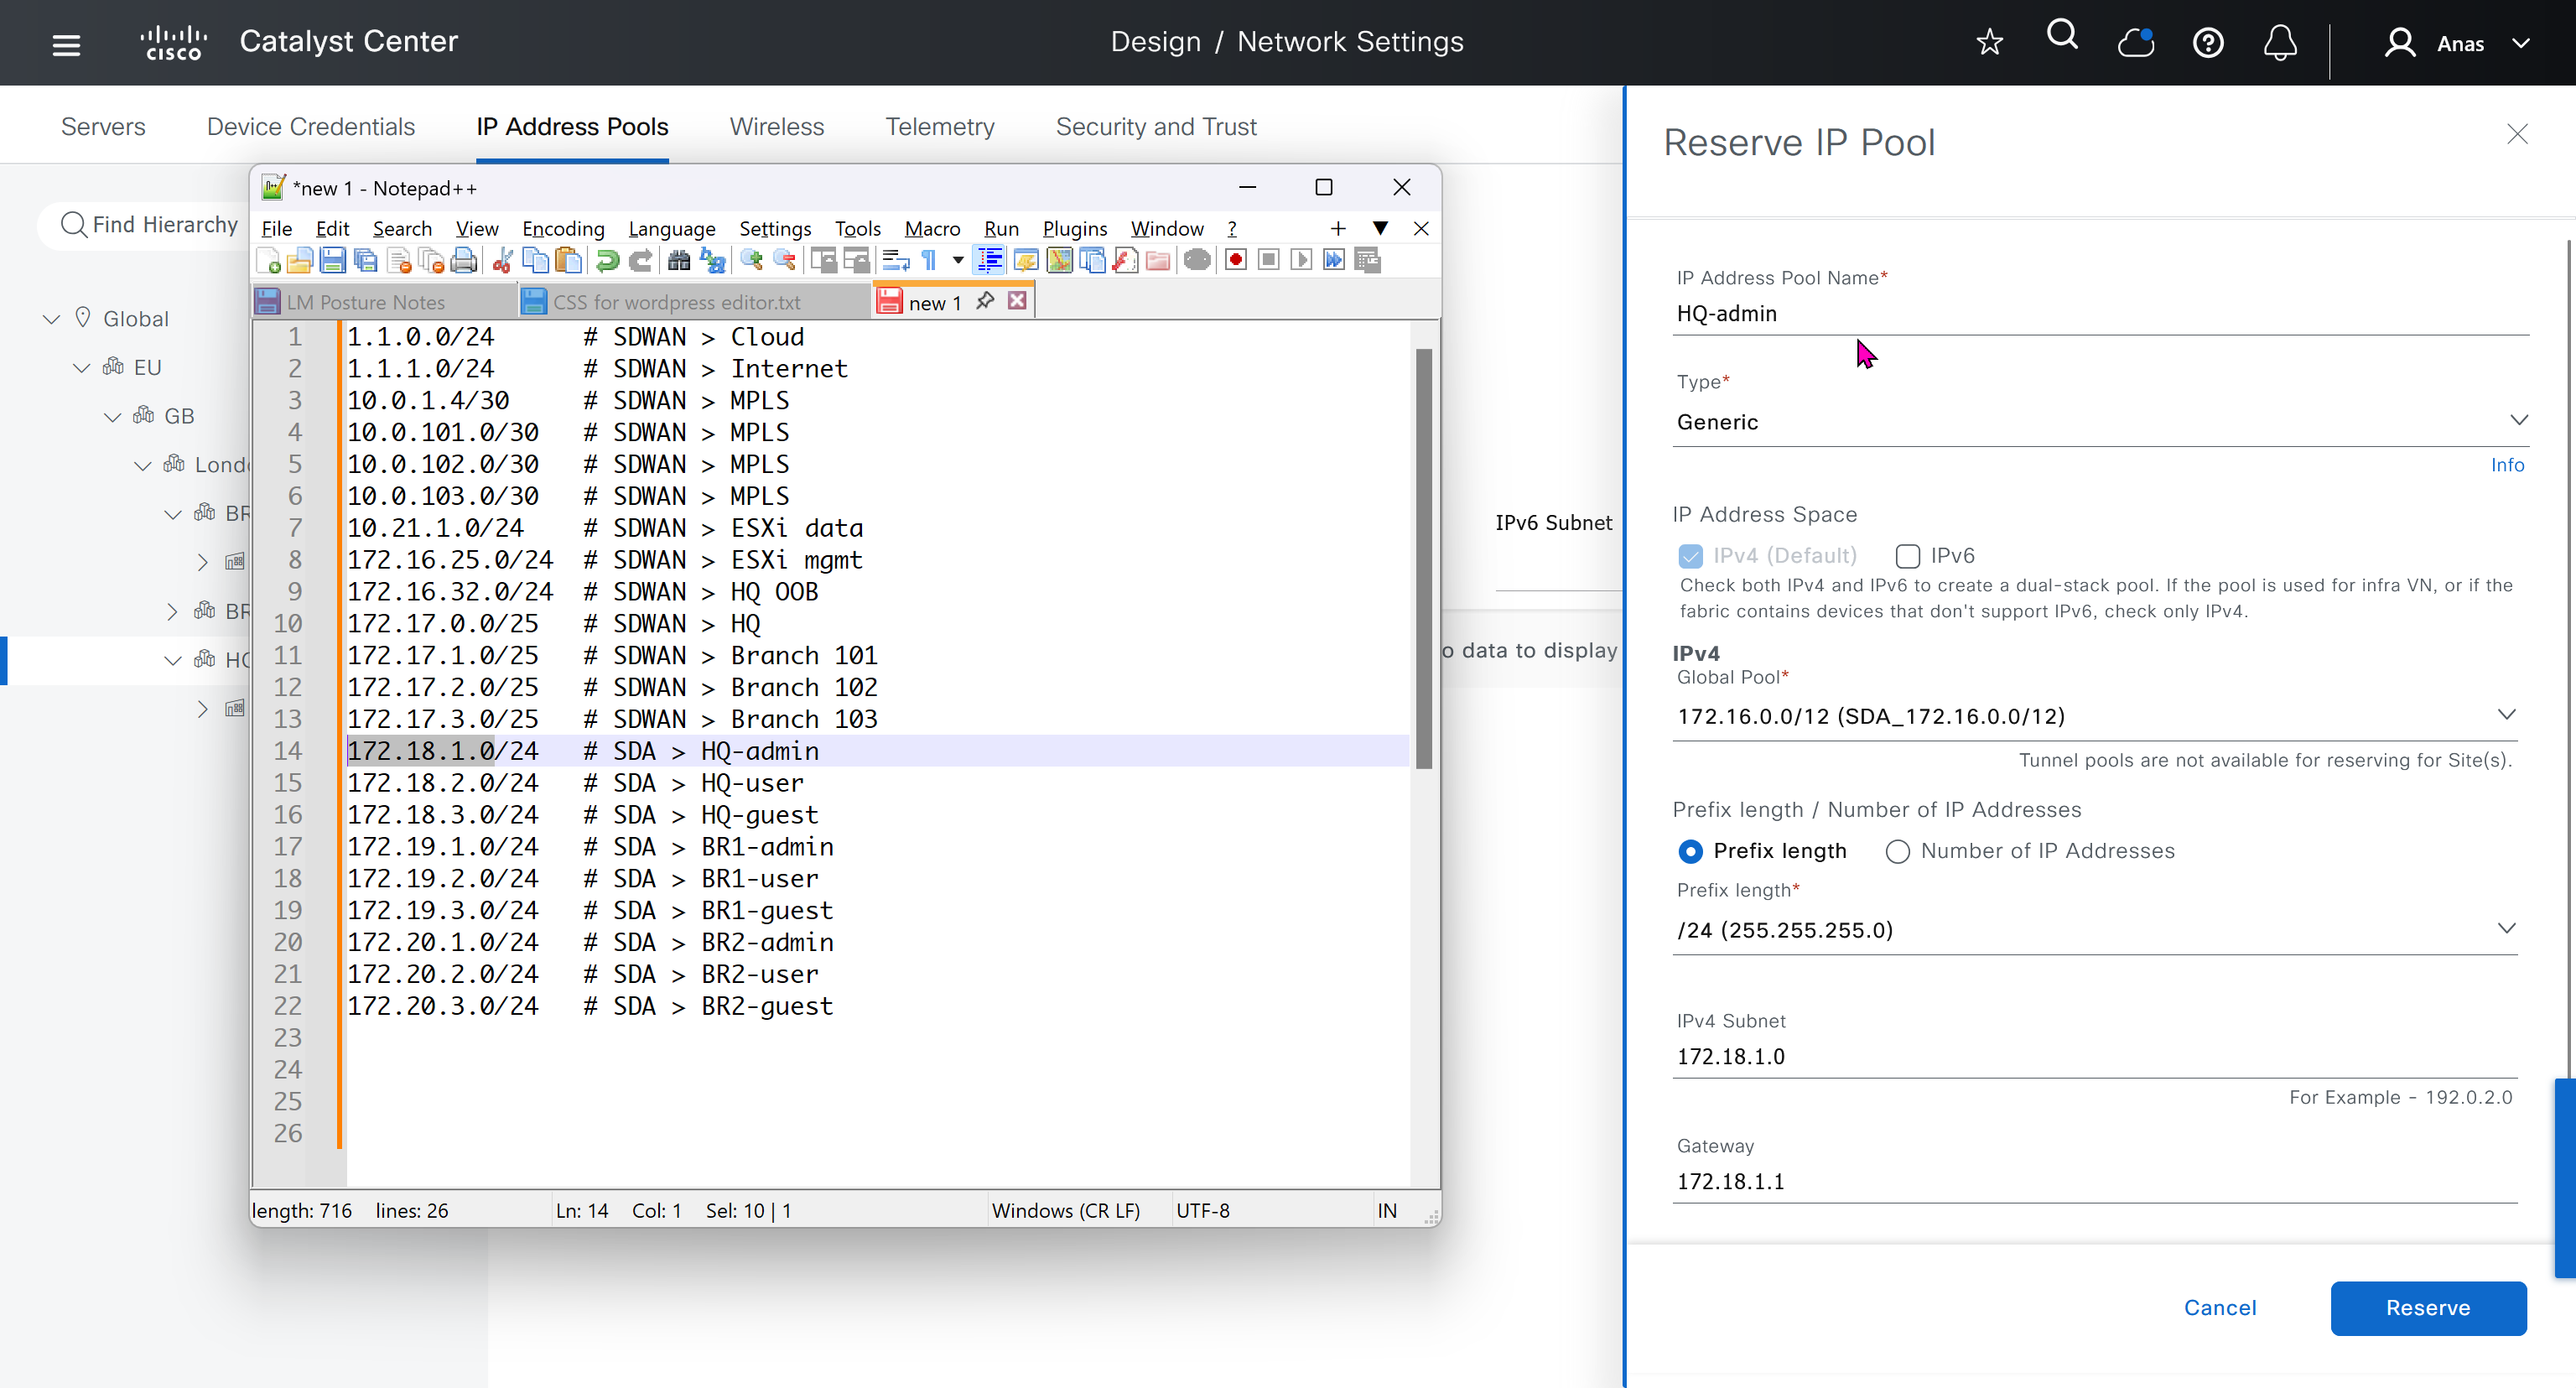Open the Encoding menu in Notepad++
Screen dimensions: 2576x1388
563,229
